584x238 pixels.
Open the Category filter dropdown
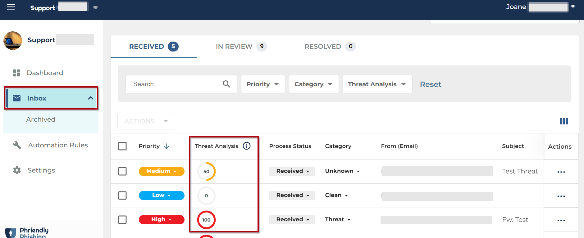[x=314, y=84]
